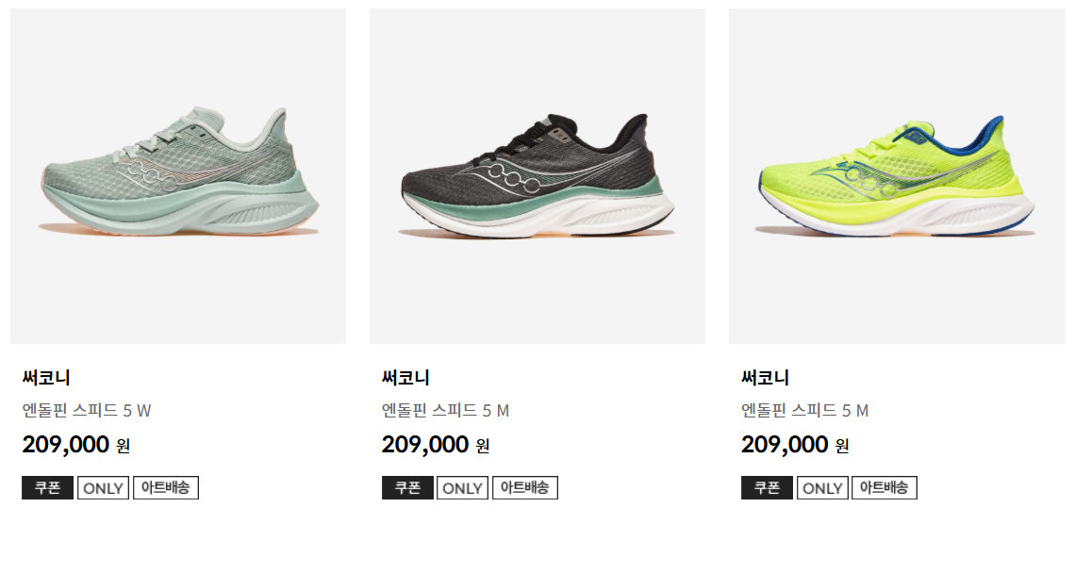
Task: Click 아트배송 badge on the 스피드 5 W item
Action: 166,488
